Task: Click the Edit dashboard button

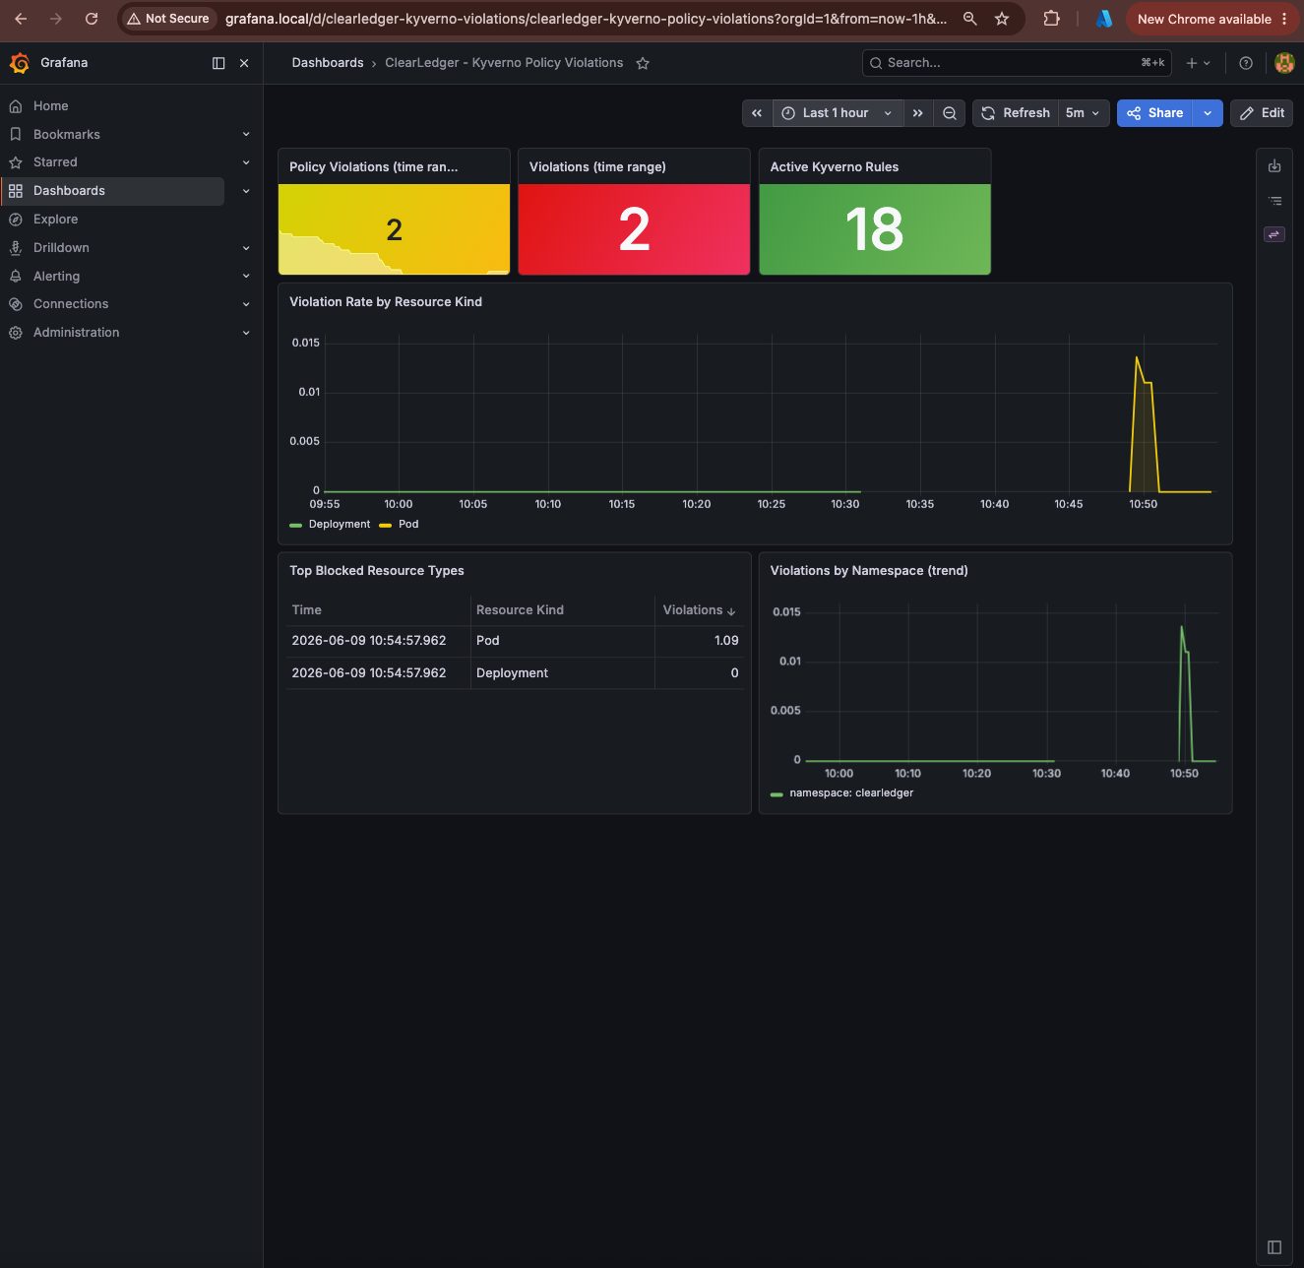Action: pyautogui.click(x=1262, y=113)
